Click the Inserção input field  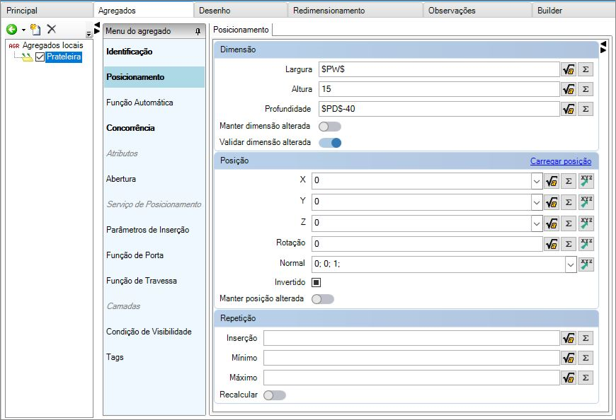tap(411, 338)
